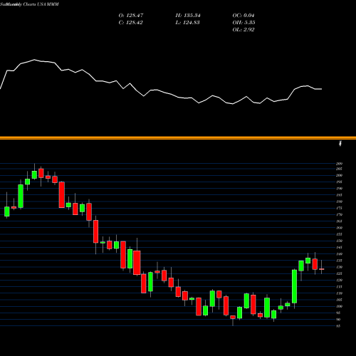This screenshot has width=356, height=356.
Task: Click the orange divider bar between the charts
Action: pyautogui.click(x=178, y=138)
